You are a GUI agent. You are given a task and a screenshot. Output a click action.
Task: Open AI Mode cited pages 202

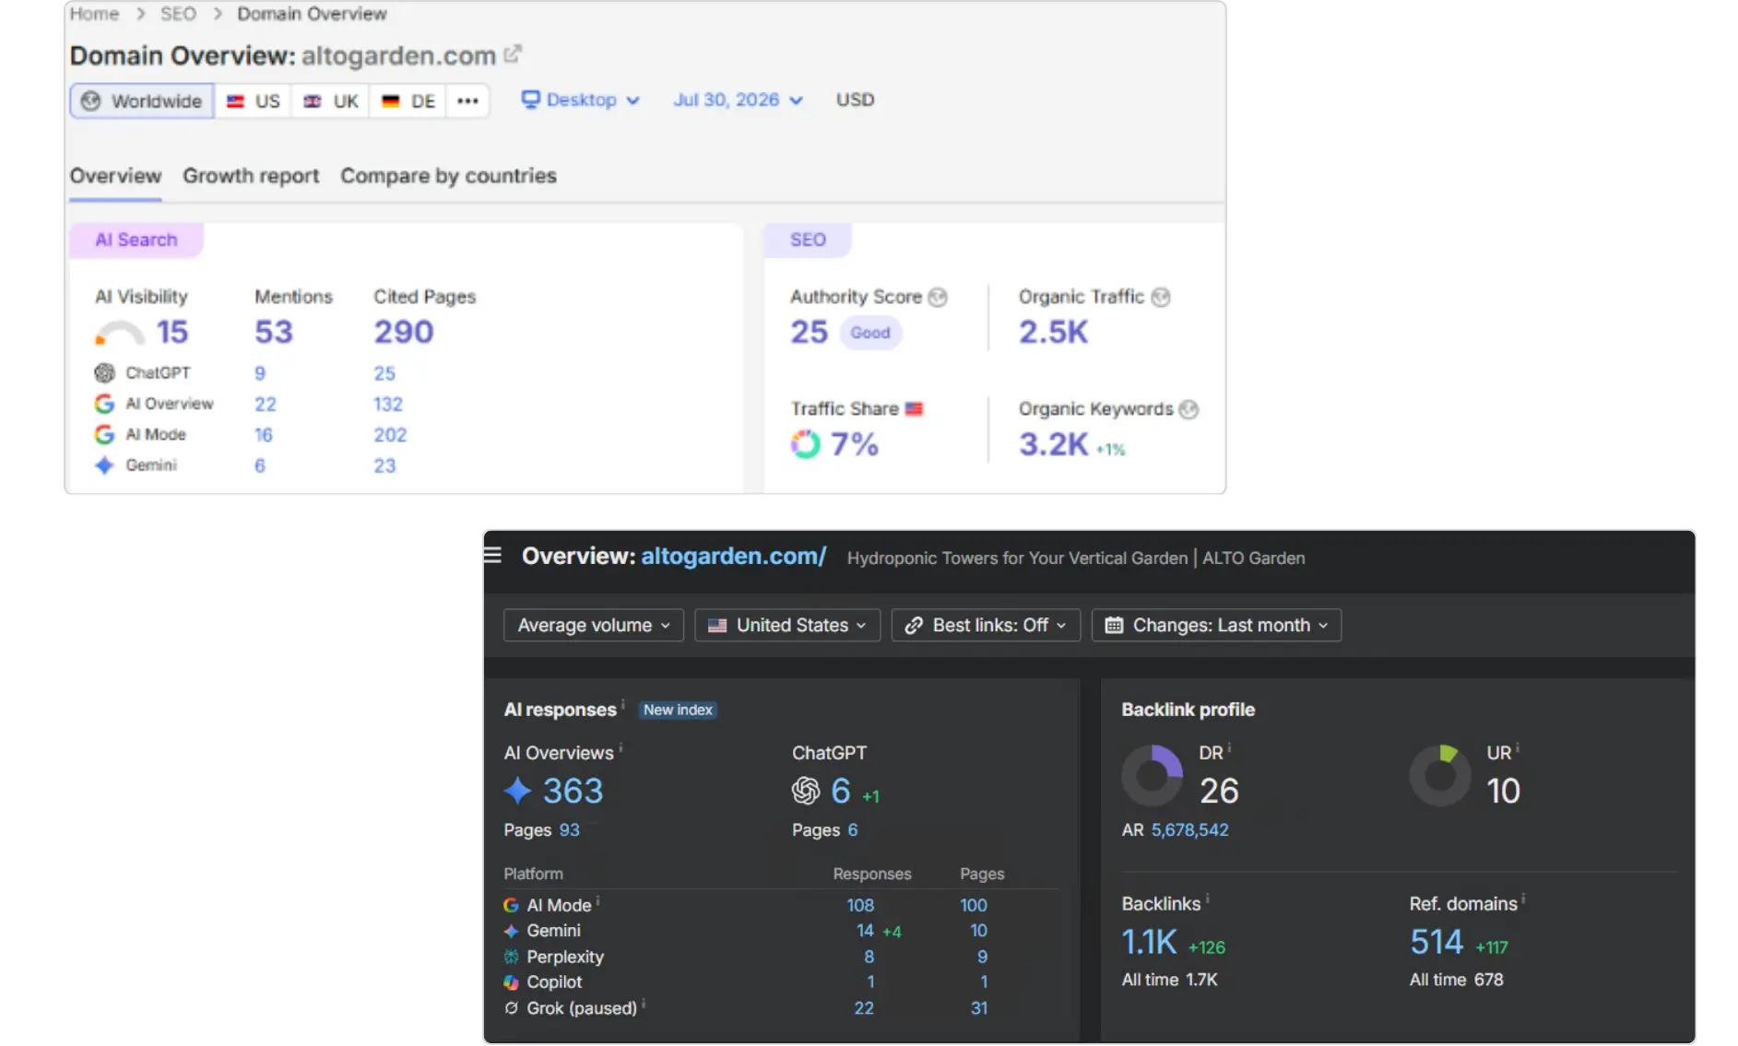[x=390, y=434]
